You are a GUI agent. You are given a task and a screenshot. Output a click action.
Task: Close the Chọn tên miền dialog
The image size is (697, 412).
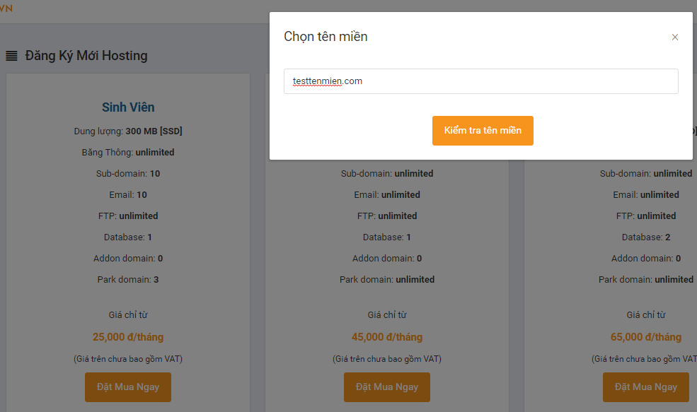coord(675,37)
